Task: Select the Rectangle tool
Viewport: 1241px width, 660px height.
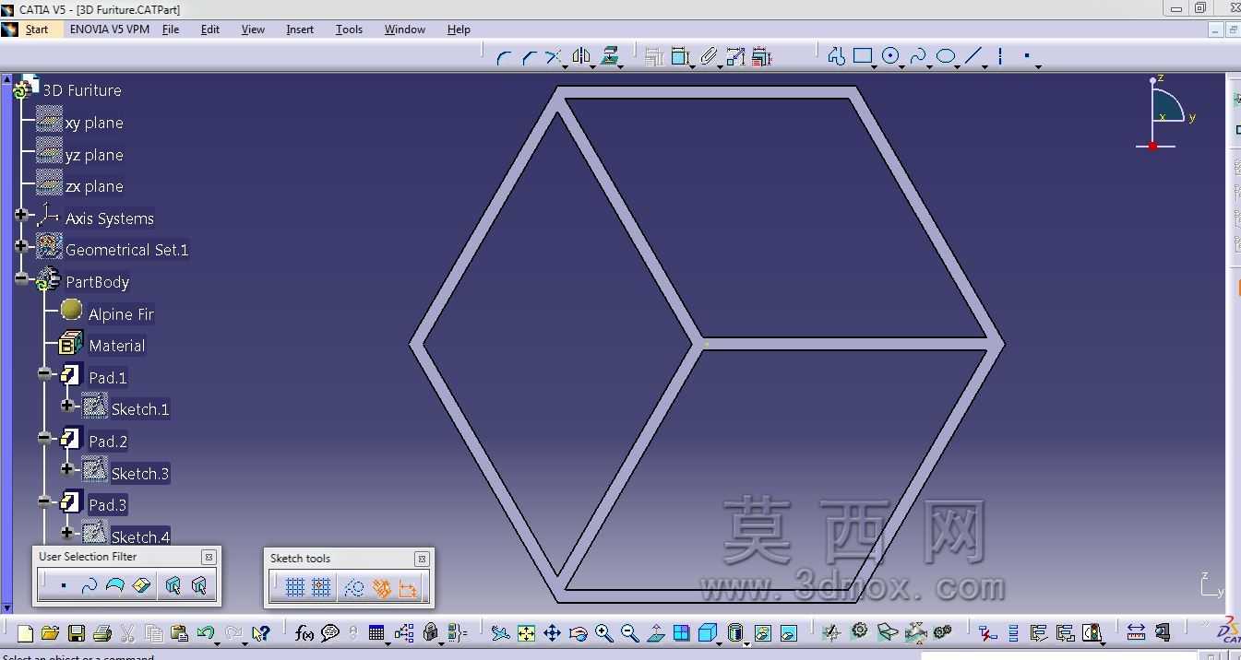Action: (863, 56)
